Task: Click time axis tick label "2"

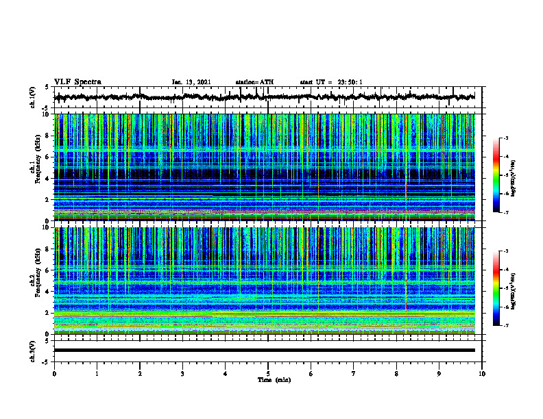Action: coord(140,374)
